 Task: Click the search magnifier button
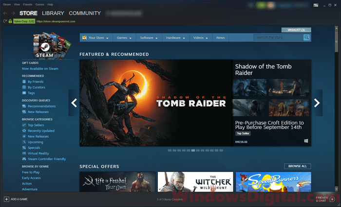pyautogui.click(x=306, y=37)
